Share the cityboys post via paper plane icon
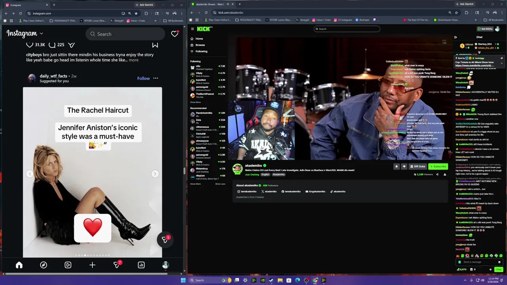Viewport: 507px width, 285px height. point(71,45)
